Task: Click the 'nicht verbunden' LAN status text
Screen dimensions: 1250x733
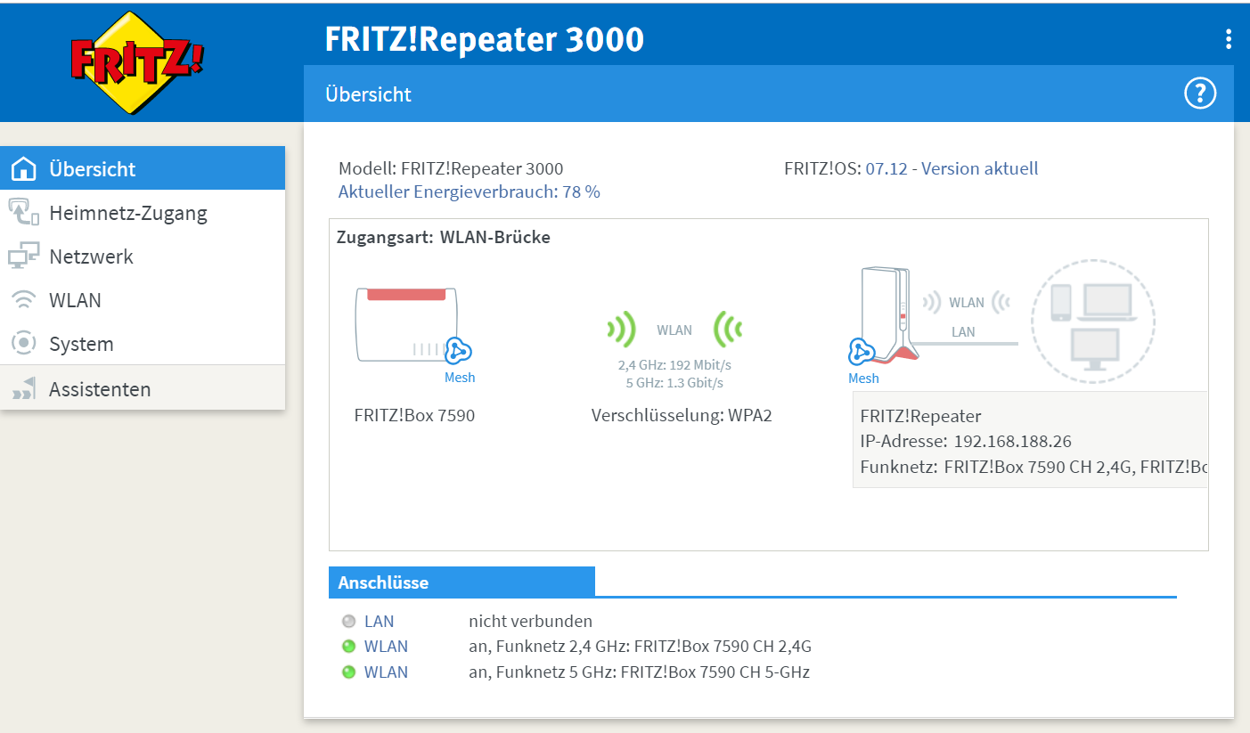Action: point(531,622)
